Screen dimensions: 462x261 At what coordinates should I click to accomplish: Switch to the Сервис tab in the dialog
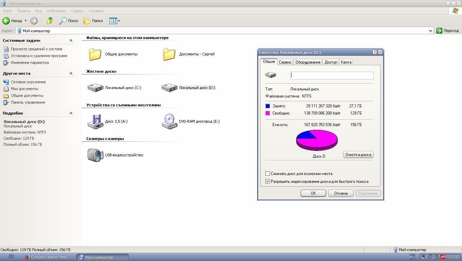click(285, 62)
